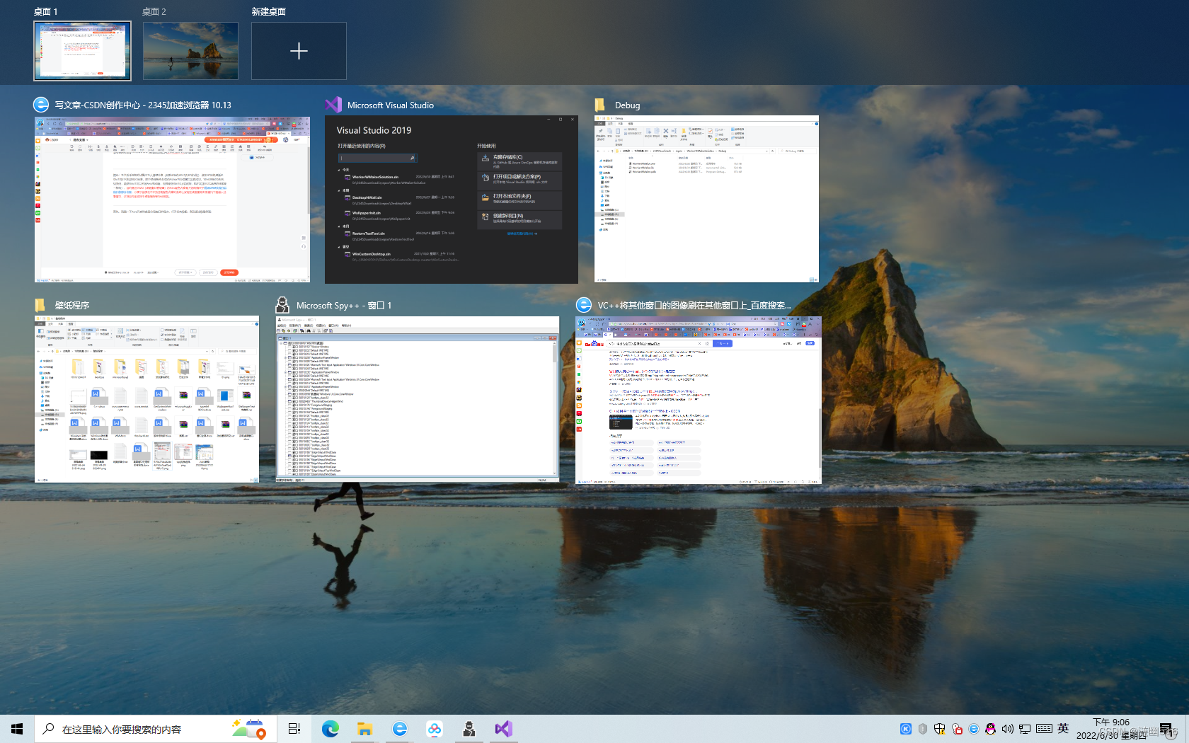Switch to the 桌面 2 virtual desktop thumbnail
This screenshot has width=1189, height=743.
pos(190,50)
